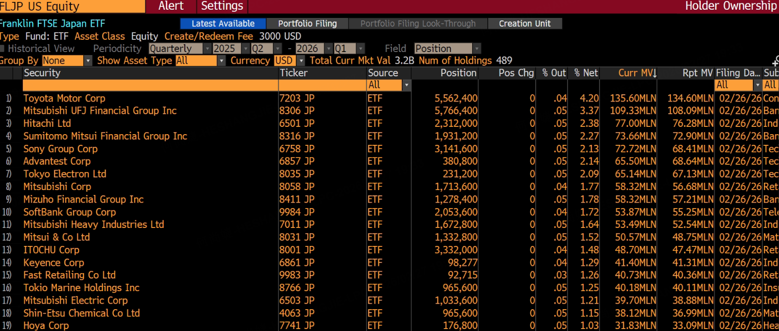Enable the Historical View checkbox
The width and height of the screenshot is (779, 331).
pyautogui.click(x=2, y=49)
